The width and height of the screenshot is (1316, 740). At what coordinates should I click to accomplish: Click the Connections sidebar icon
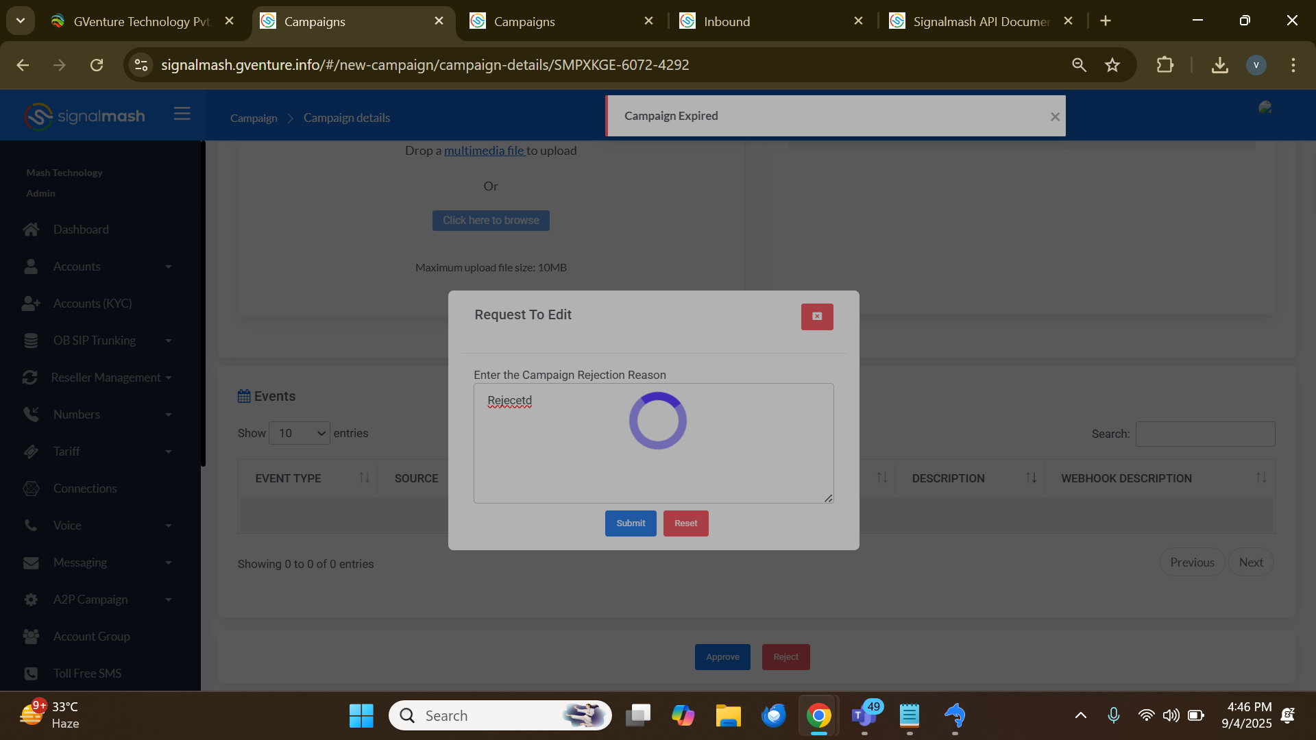31,489
